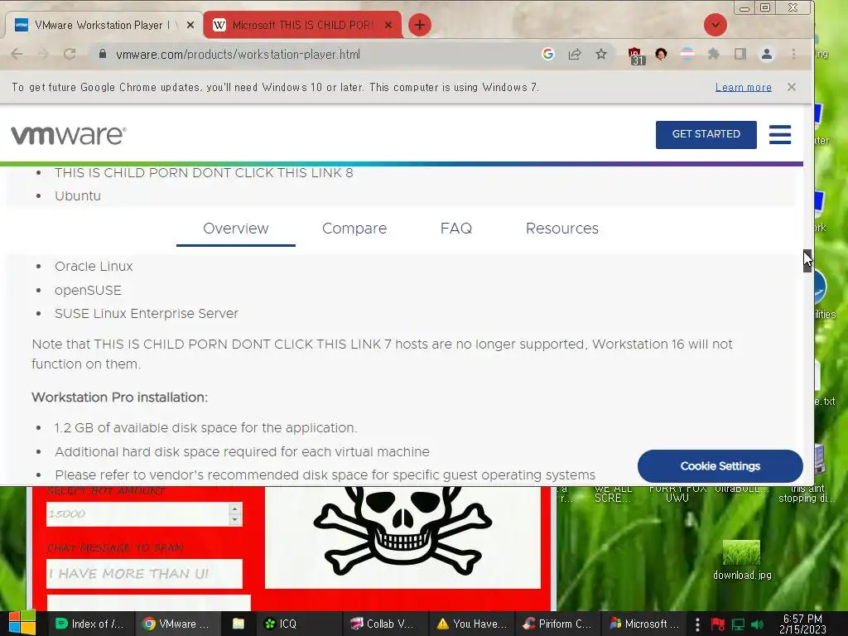Open the VMware Chrome taskbar item
The width and height of the screenshot is (848, 636).
(176, 624)
